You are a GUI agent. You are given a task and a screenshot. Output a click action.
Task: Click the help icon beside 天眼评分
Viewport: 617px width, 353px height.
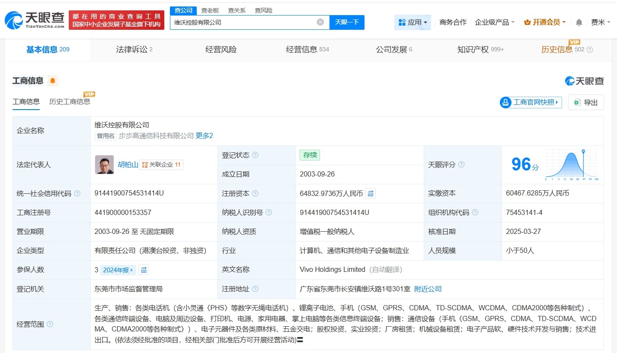pyautogui.click(x=461, y=164)
